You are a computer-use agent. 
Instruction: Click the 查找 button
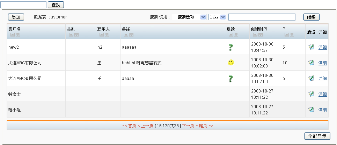click(56, 5)
